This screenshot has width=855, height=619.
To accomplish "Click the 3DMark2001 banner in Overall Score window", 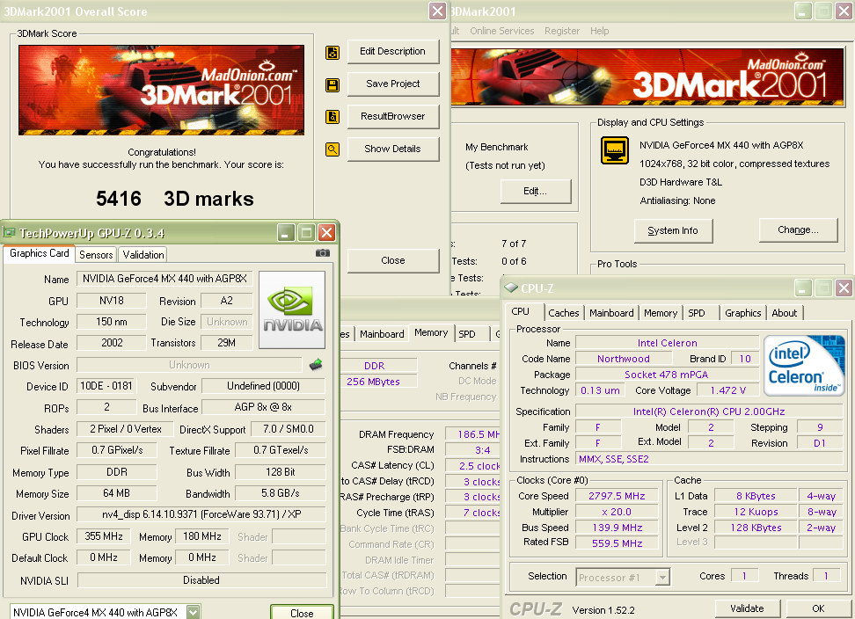I will [x=161, y=90].
